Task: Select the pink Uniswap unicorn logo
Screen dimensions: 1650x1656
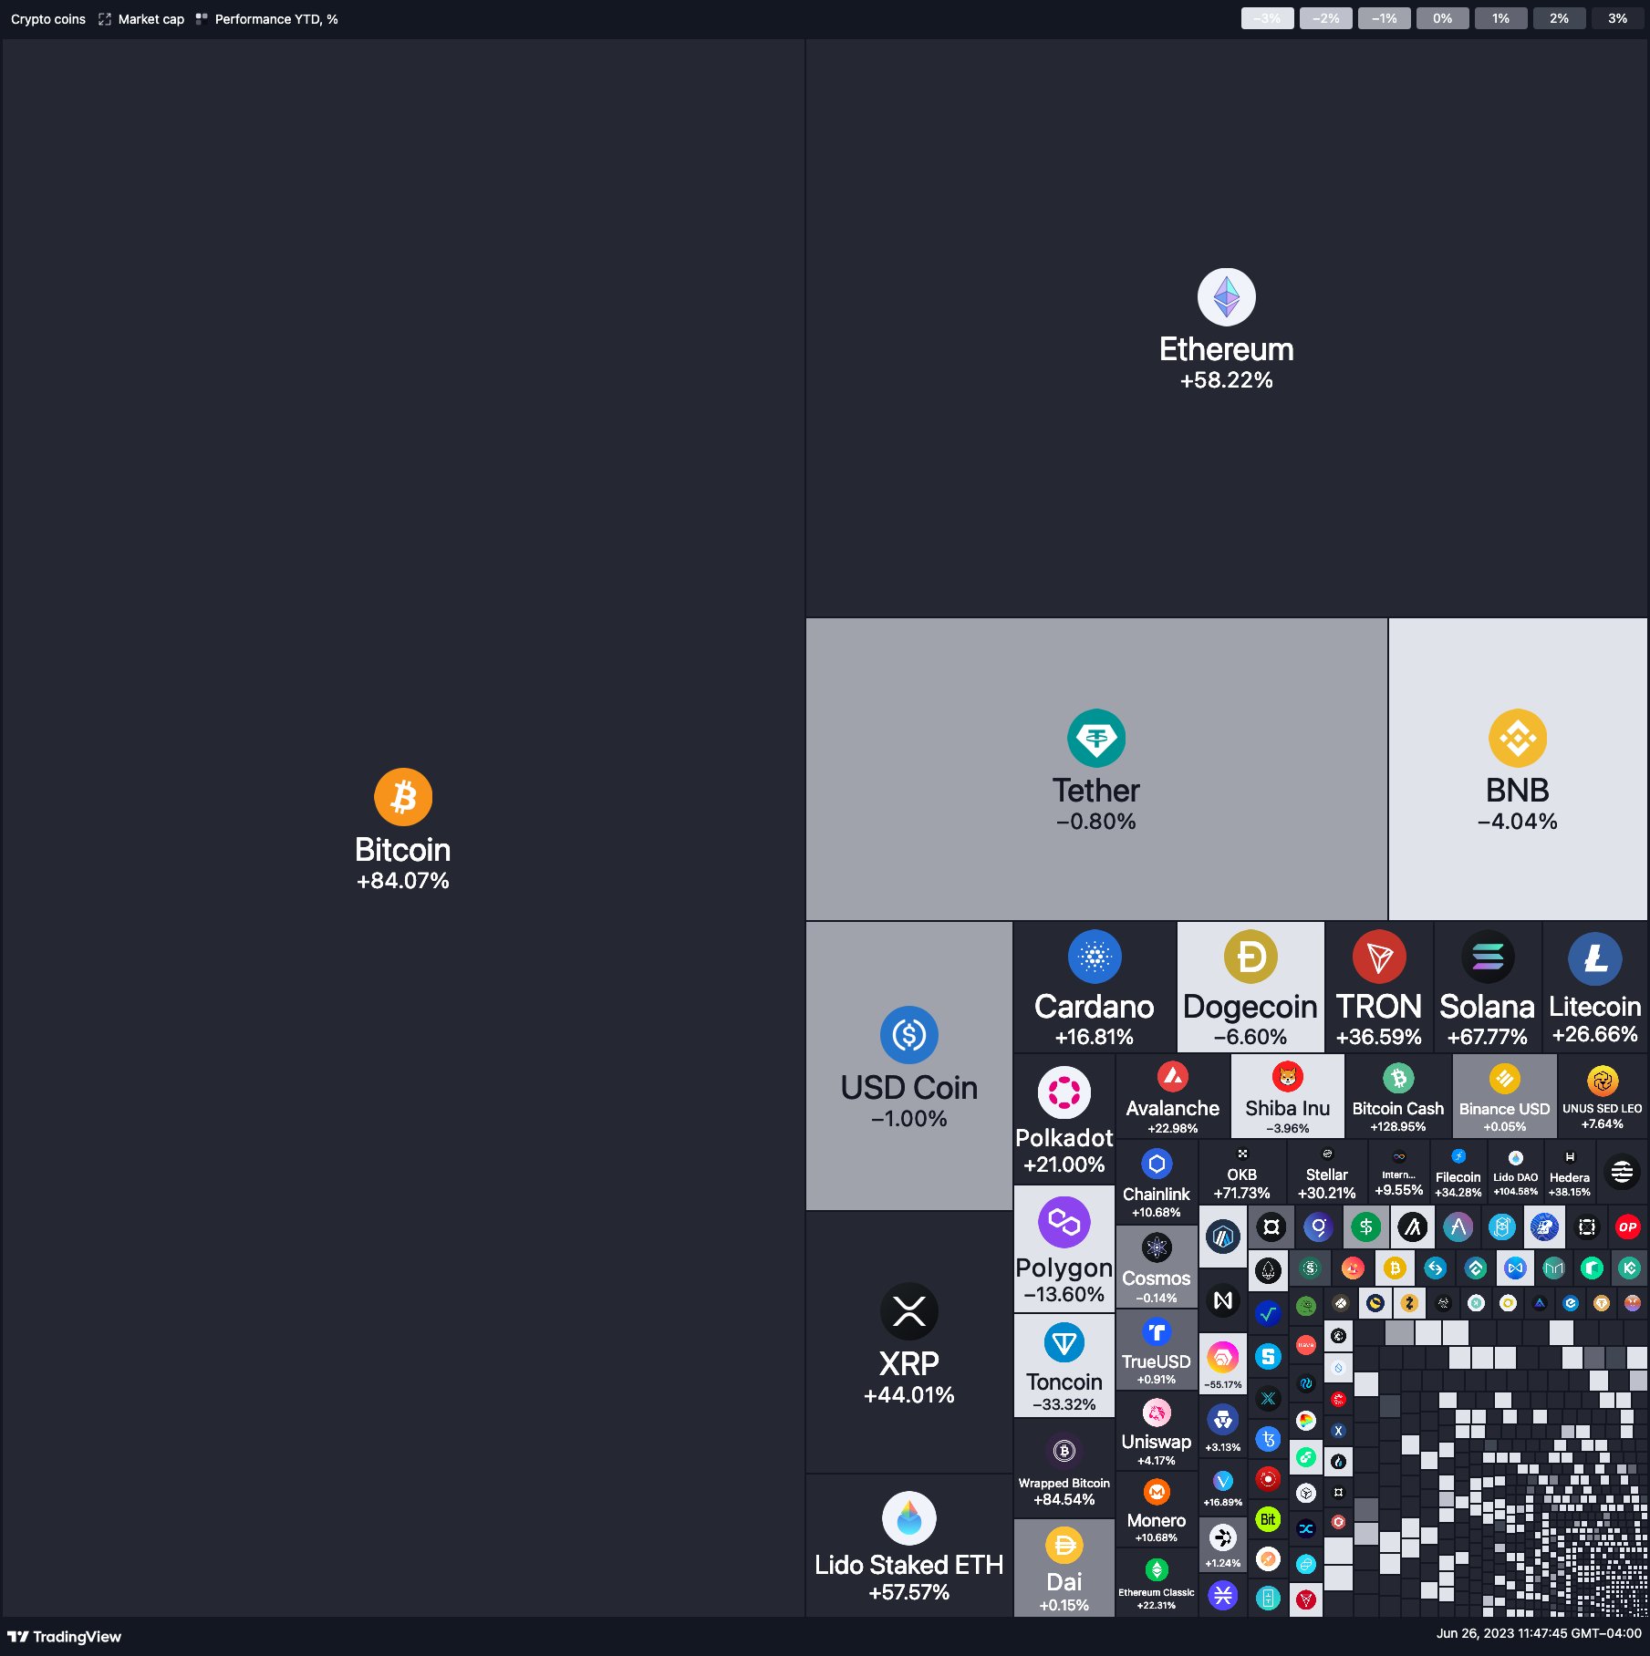Action: coord(1157,1413)
